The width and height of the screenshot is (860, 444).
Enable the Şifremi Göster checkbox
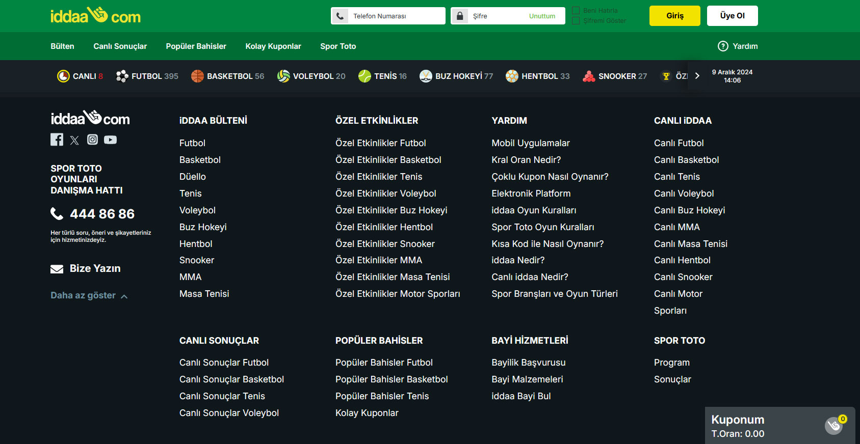tap(576, 21)
